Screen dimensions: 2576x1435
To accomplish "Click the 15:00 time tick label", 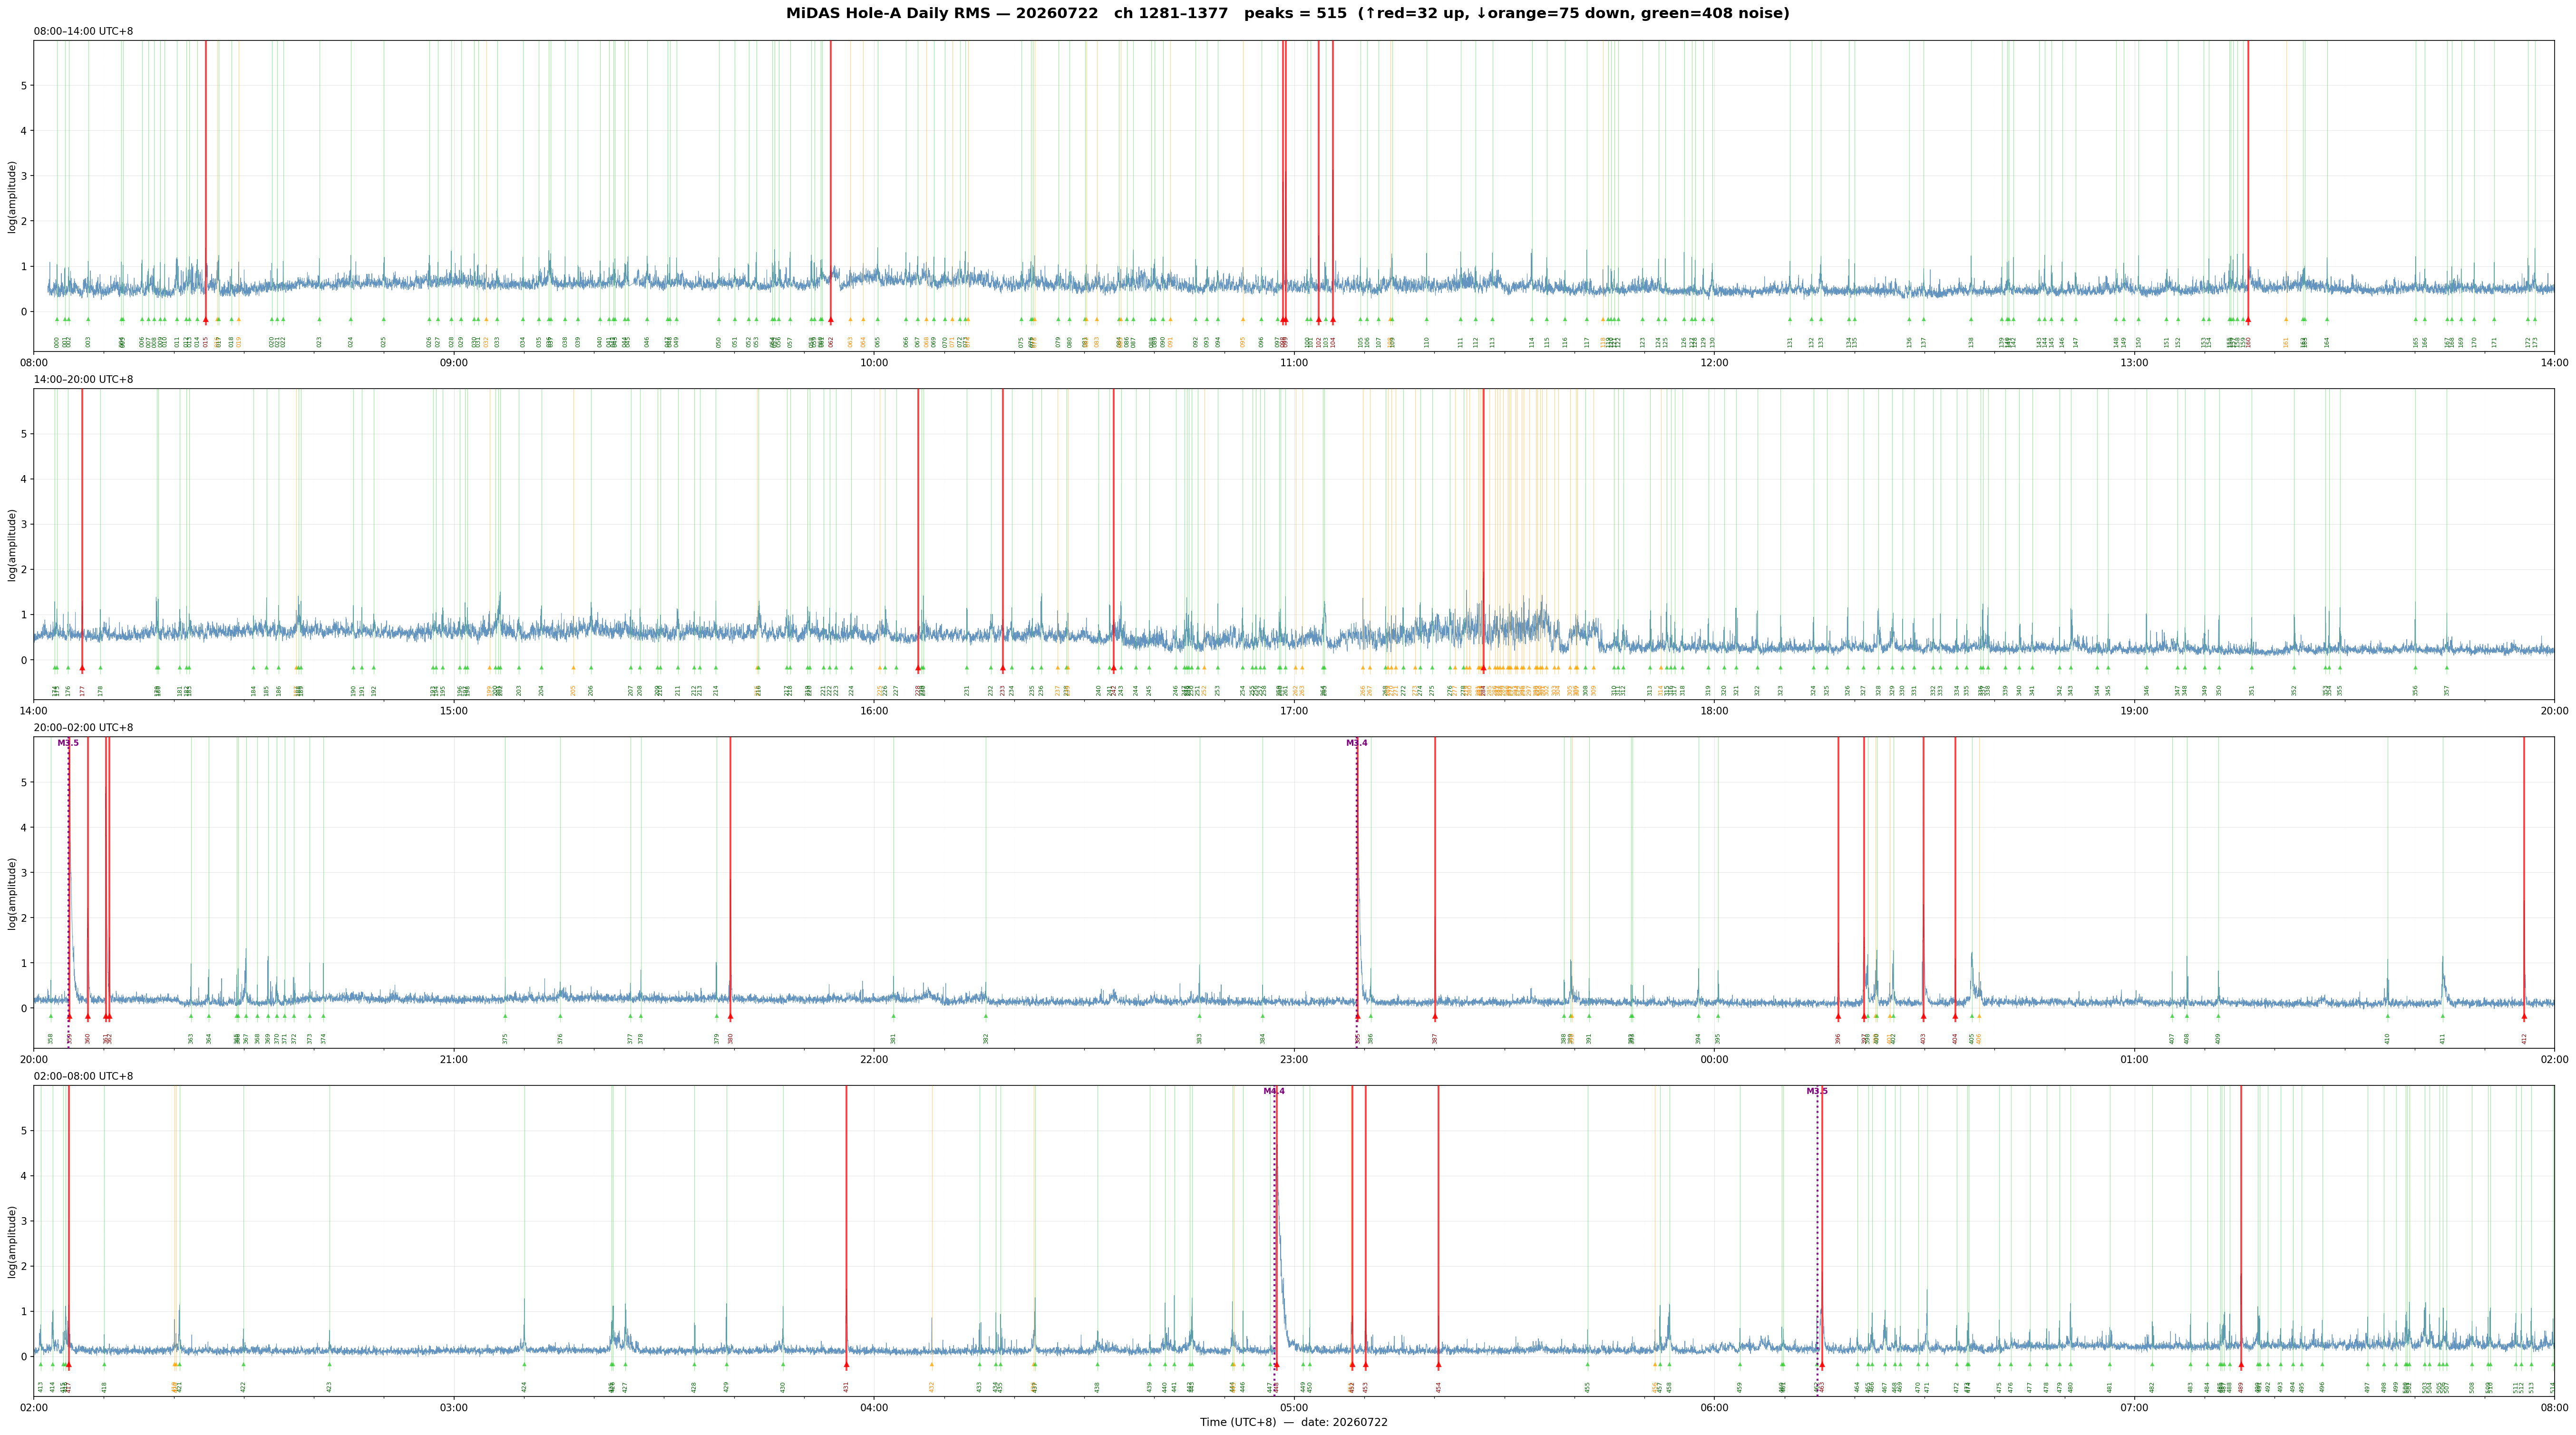I will (x=454, y=710).
